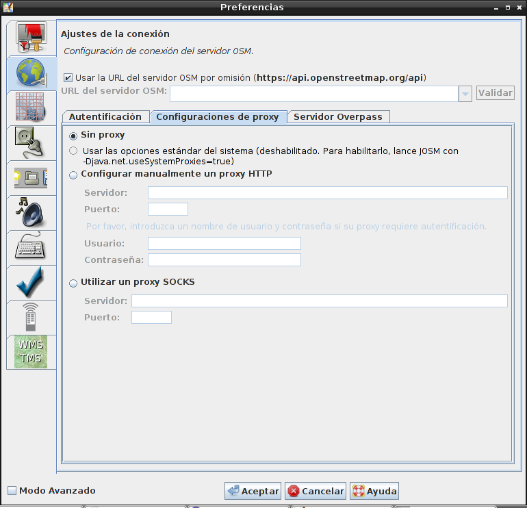Image resolution: width=527 pixels, height=508 pixels.
Task: Open the data validator checkmark icon
Action: pos(31,282)
